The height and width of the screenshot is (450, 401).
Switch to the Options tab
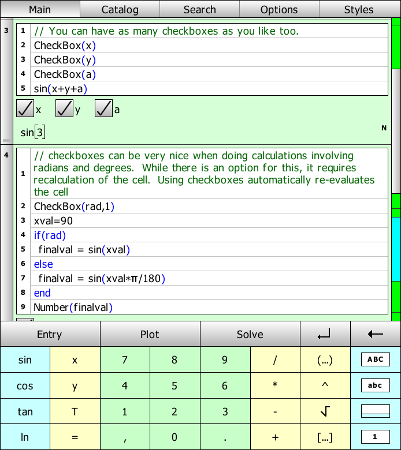[279, 9]
